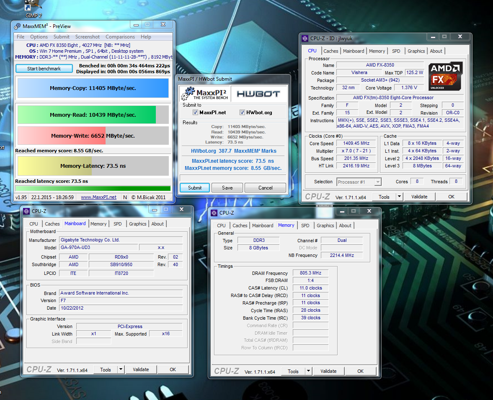Close the CPU-Z ID jlwyuk window
493x400 pixels.
[460, 37]
